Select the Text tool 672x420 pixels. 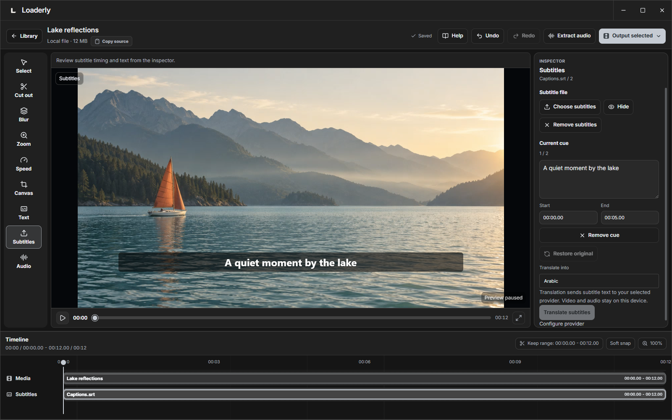coord(24,213)
